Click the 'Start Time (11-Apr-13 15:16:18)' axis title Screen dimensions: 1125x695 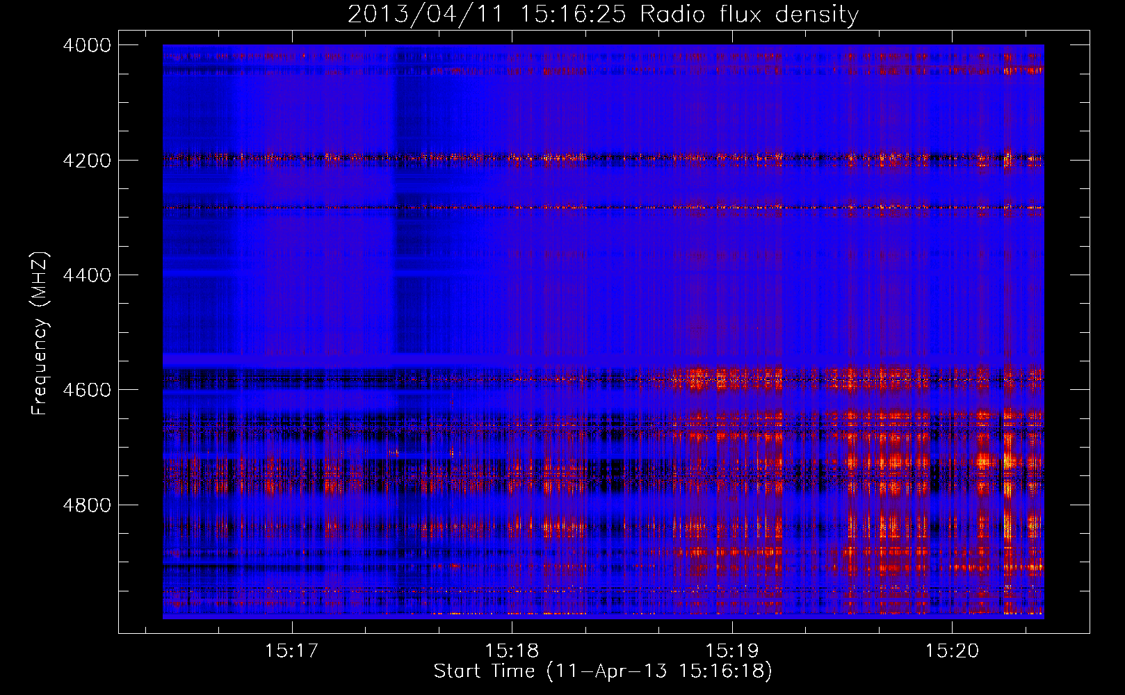point(603,671)
